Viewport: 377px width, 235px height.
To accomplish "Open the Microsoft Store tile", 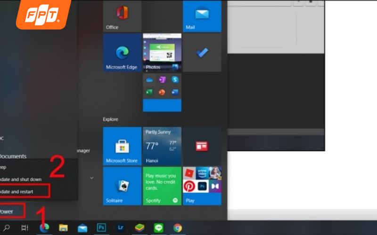I will pos(122,146).
